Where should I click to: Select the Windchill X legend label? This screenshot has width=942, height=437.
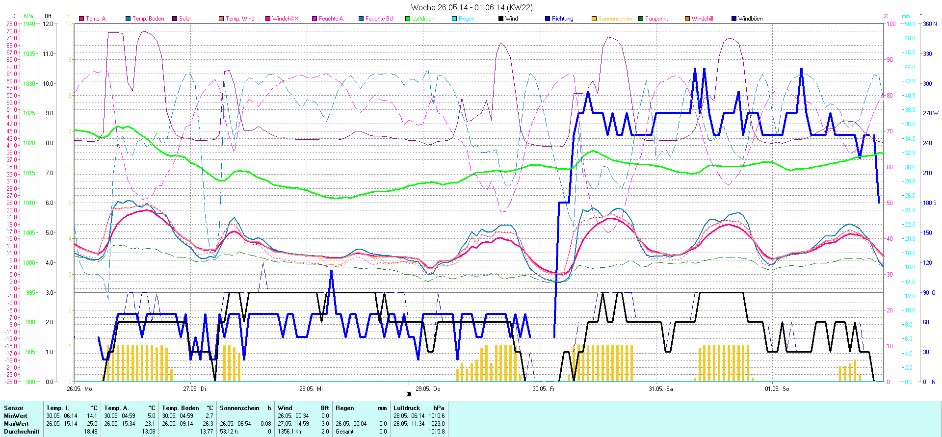(285, 19)
